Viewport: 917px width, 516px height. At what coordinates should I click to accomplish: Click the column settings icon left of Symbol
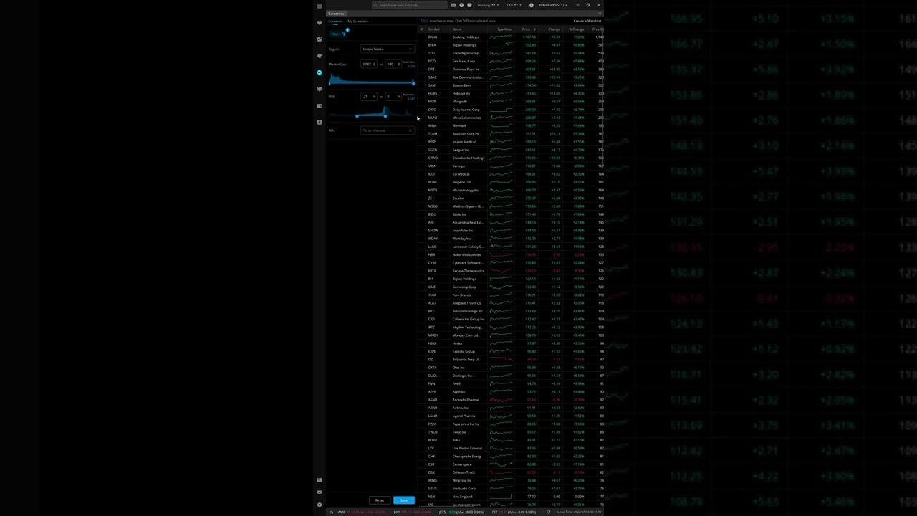click(x=422, y=29)
